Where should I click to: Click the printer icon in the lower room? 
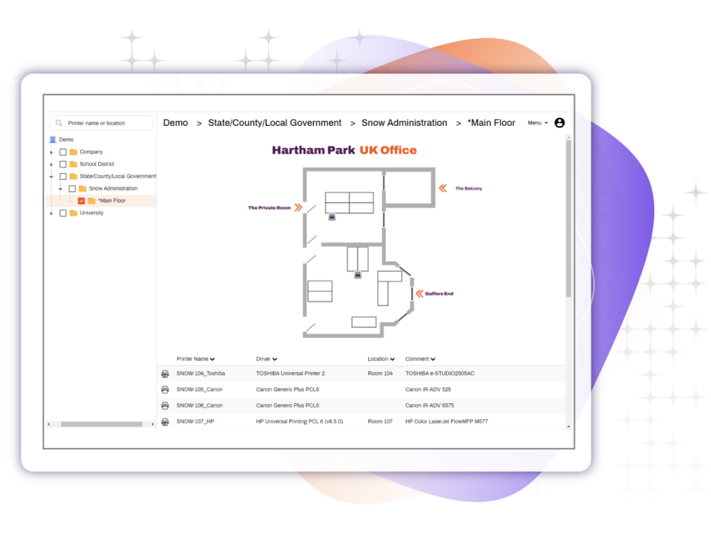(358, 275)
